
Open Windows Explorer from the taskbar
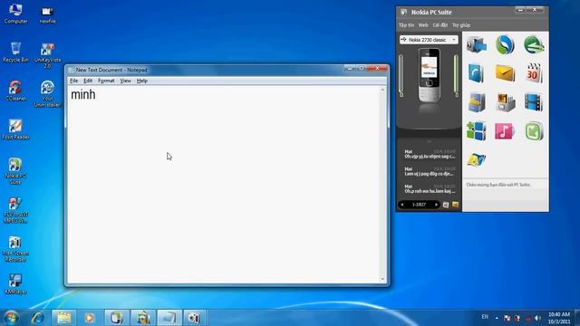[x=64, y=318]
